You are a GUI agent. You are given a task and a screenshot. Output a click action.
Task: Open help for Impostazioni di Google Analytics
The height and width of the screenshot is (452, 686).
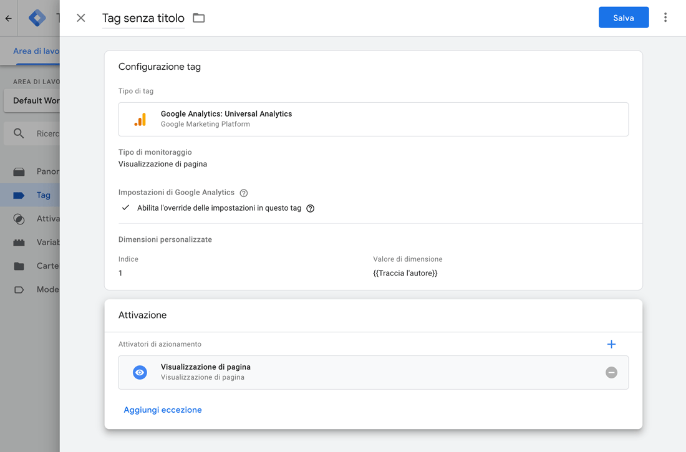tap(244, 193)
